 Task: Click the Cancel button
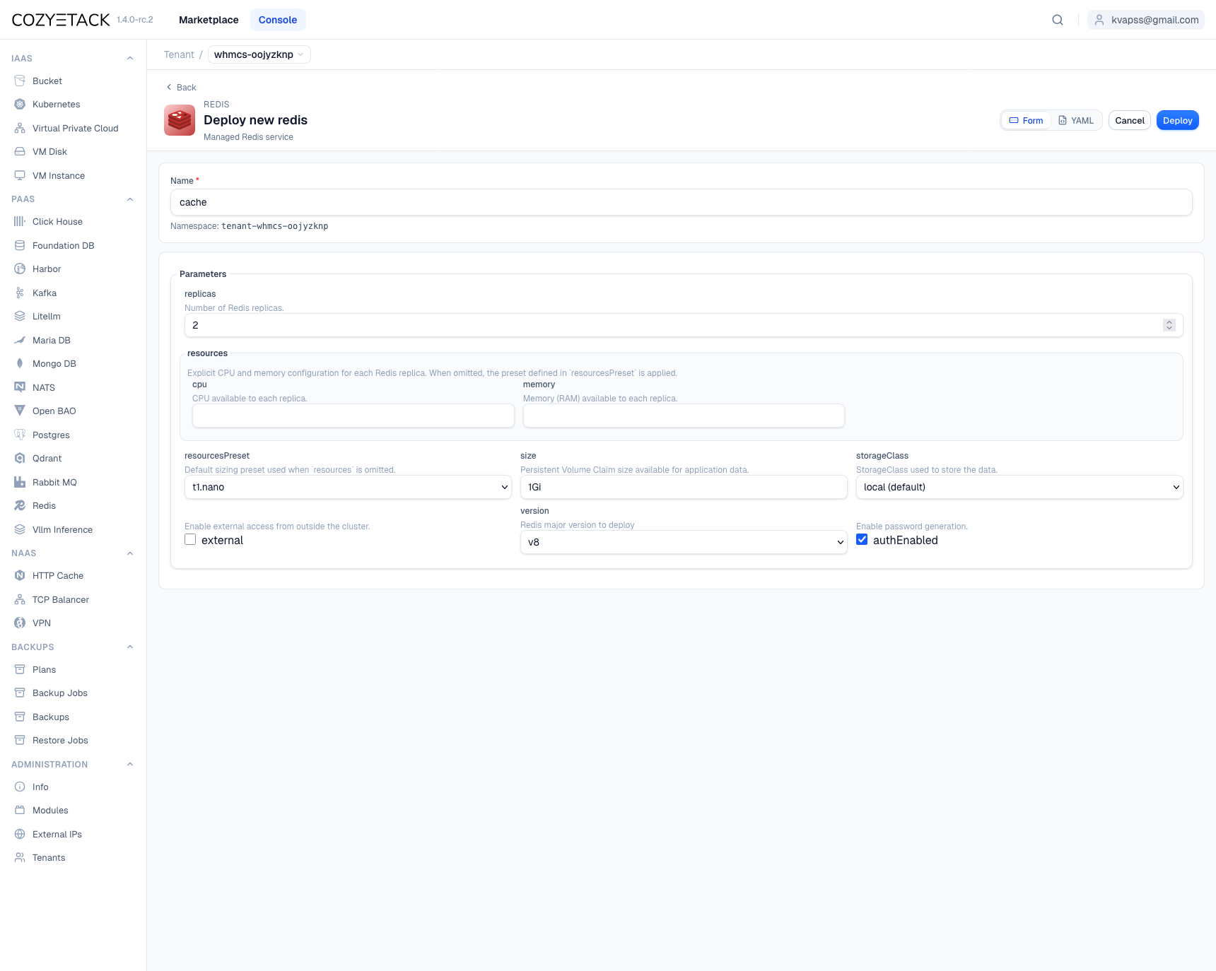pyautogui.click(x=1130, y=120)
